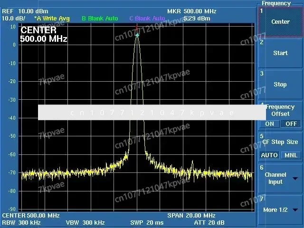Select the CF Step Size label
Screen dimensions: 304x228
pos(280,142)
